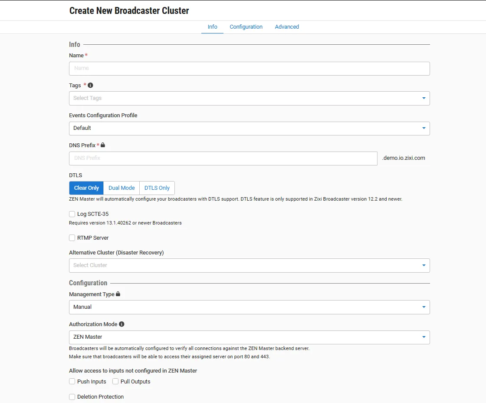Switch to the Info tab
The image size is (486, 403).
tap(212, 26)
